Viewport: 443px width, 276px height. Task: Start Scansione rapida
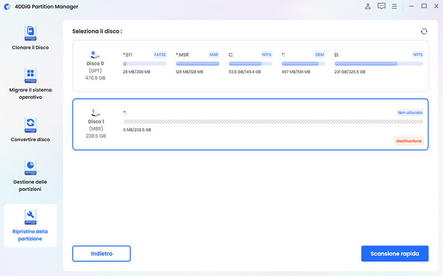tap(394, 253)
